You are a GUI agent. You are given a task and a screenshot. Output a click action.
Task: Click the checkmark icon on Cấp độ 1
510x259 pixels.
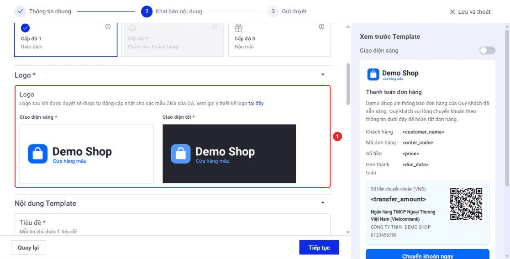(26, 28)
